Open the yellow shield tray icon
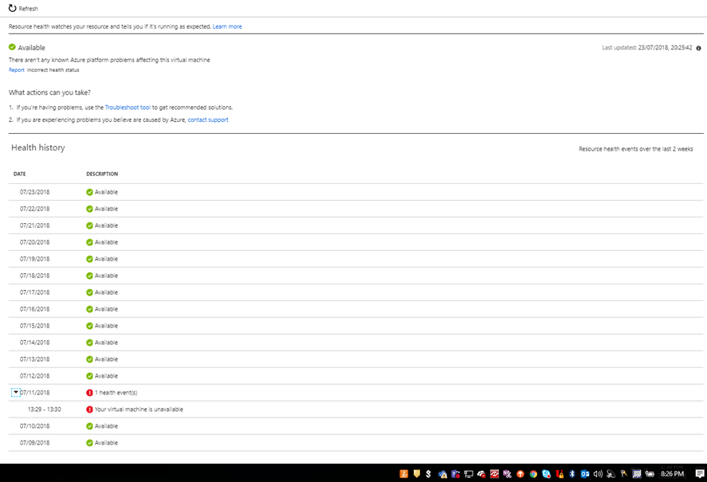707x482 pixels. coord(417,474)
